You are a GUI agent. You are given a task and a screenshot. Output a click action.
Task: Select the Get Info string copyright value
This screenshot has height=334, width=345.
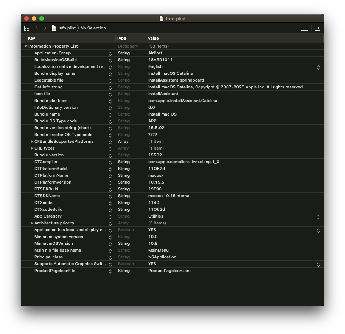coord(226,87)
